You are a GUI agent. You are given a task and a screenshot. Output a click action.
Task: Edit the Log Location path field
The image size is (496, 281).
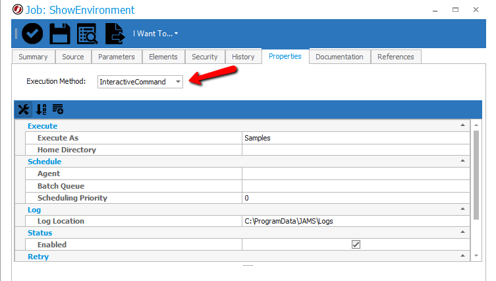356,221
